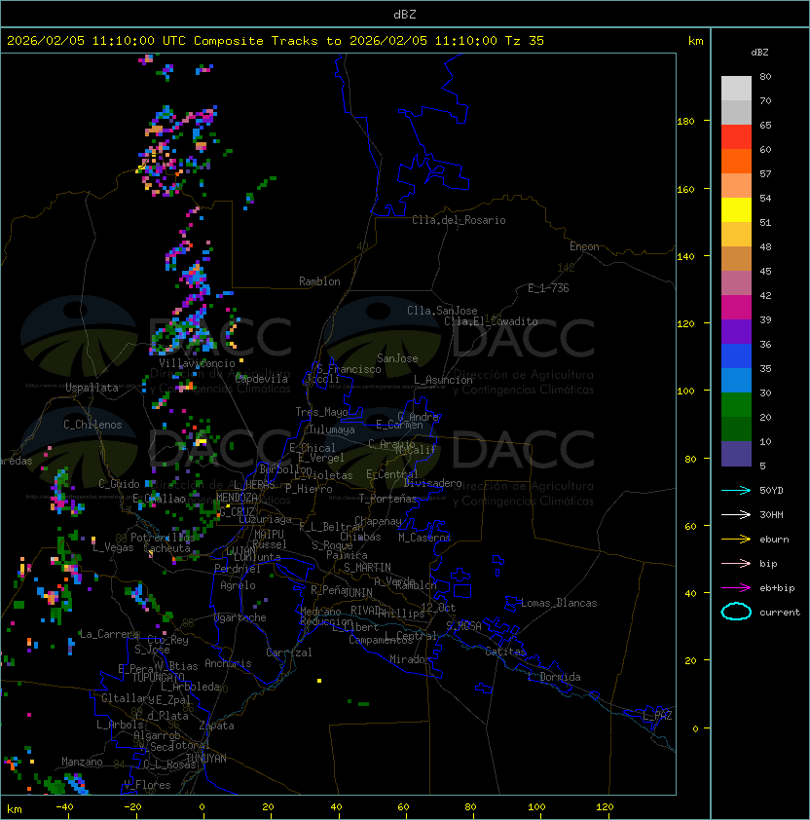Click the isolated yellow echo south of Carrizal

coord(319,681)
